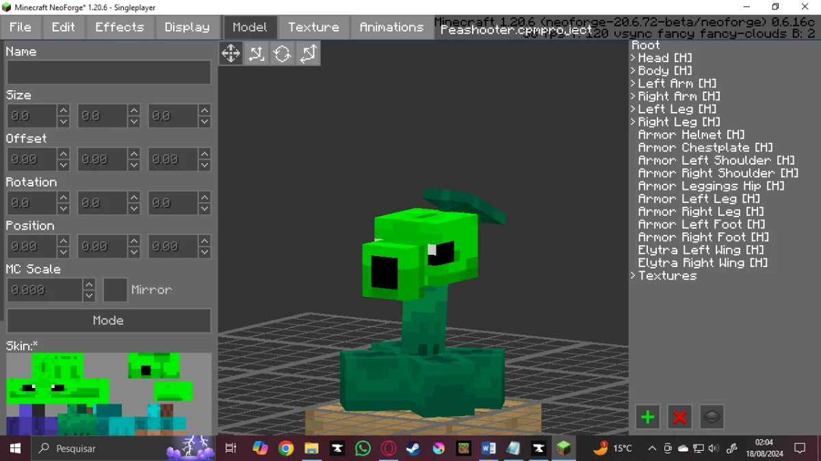Image resolution: width=821 pixels, height=461 pixels.
Task: Open Google Chrome from the taskbar
Action: [286, 448]
